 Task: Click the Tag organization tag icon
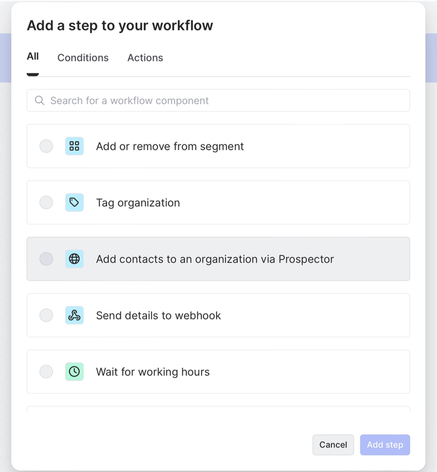coord(74,203)
